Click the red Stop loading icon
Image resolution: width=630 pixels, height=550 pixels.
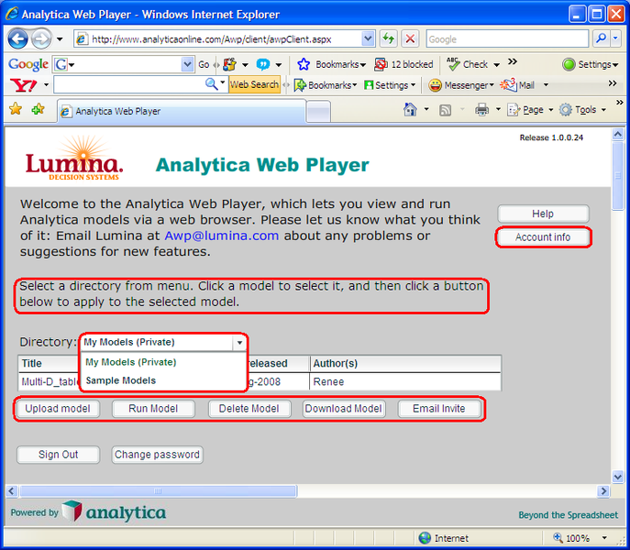(x=410, y=39)
